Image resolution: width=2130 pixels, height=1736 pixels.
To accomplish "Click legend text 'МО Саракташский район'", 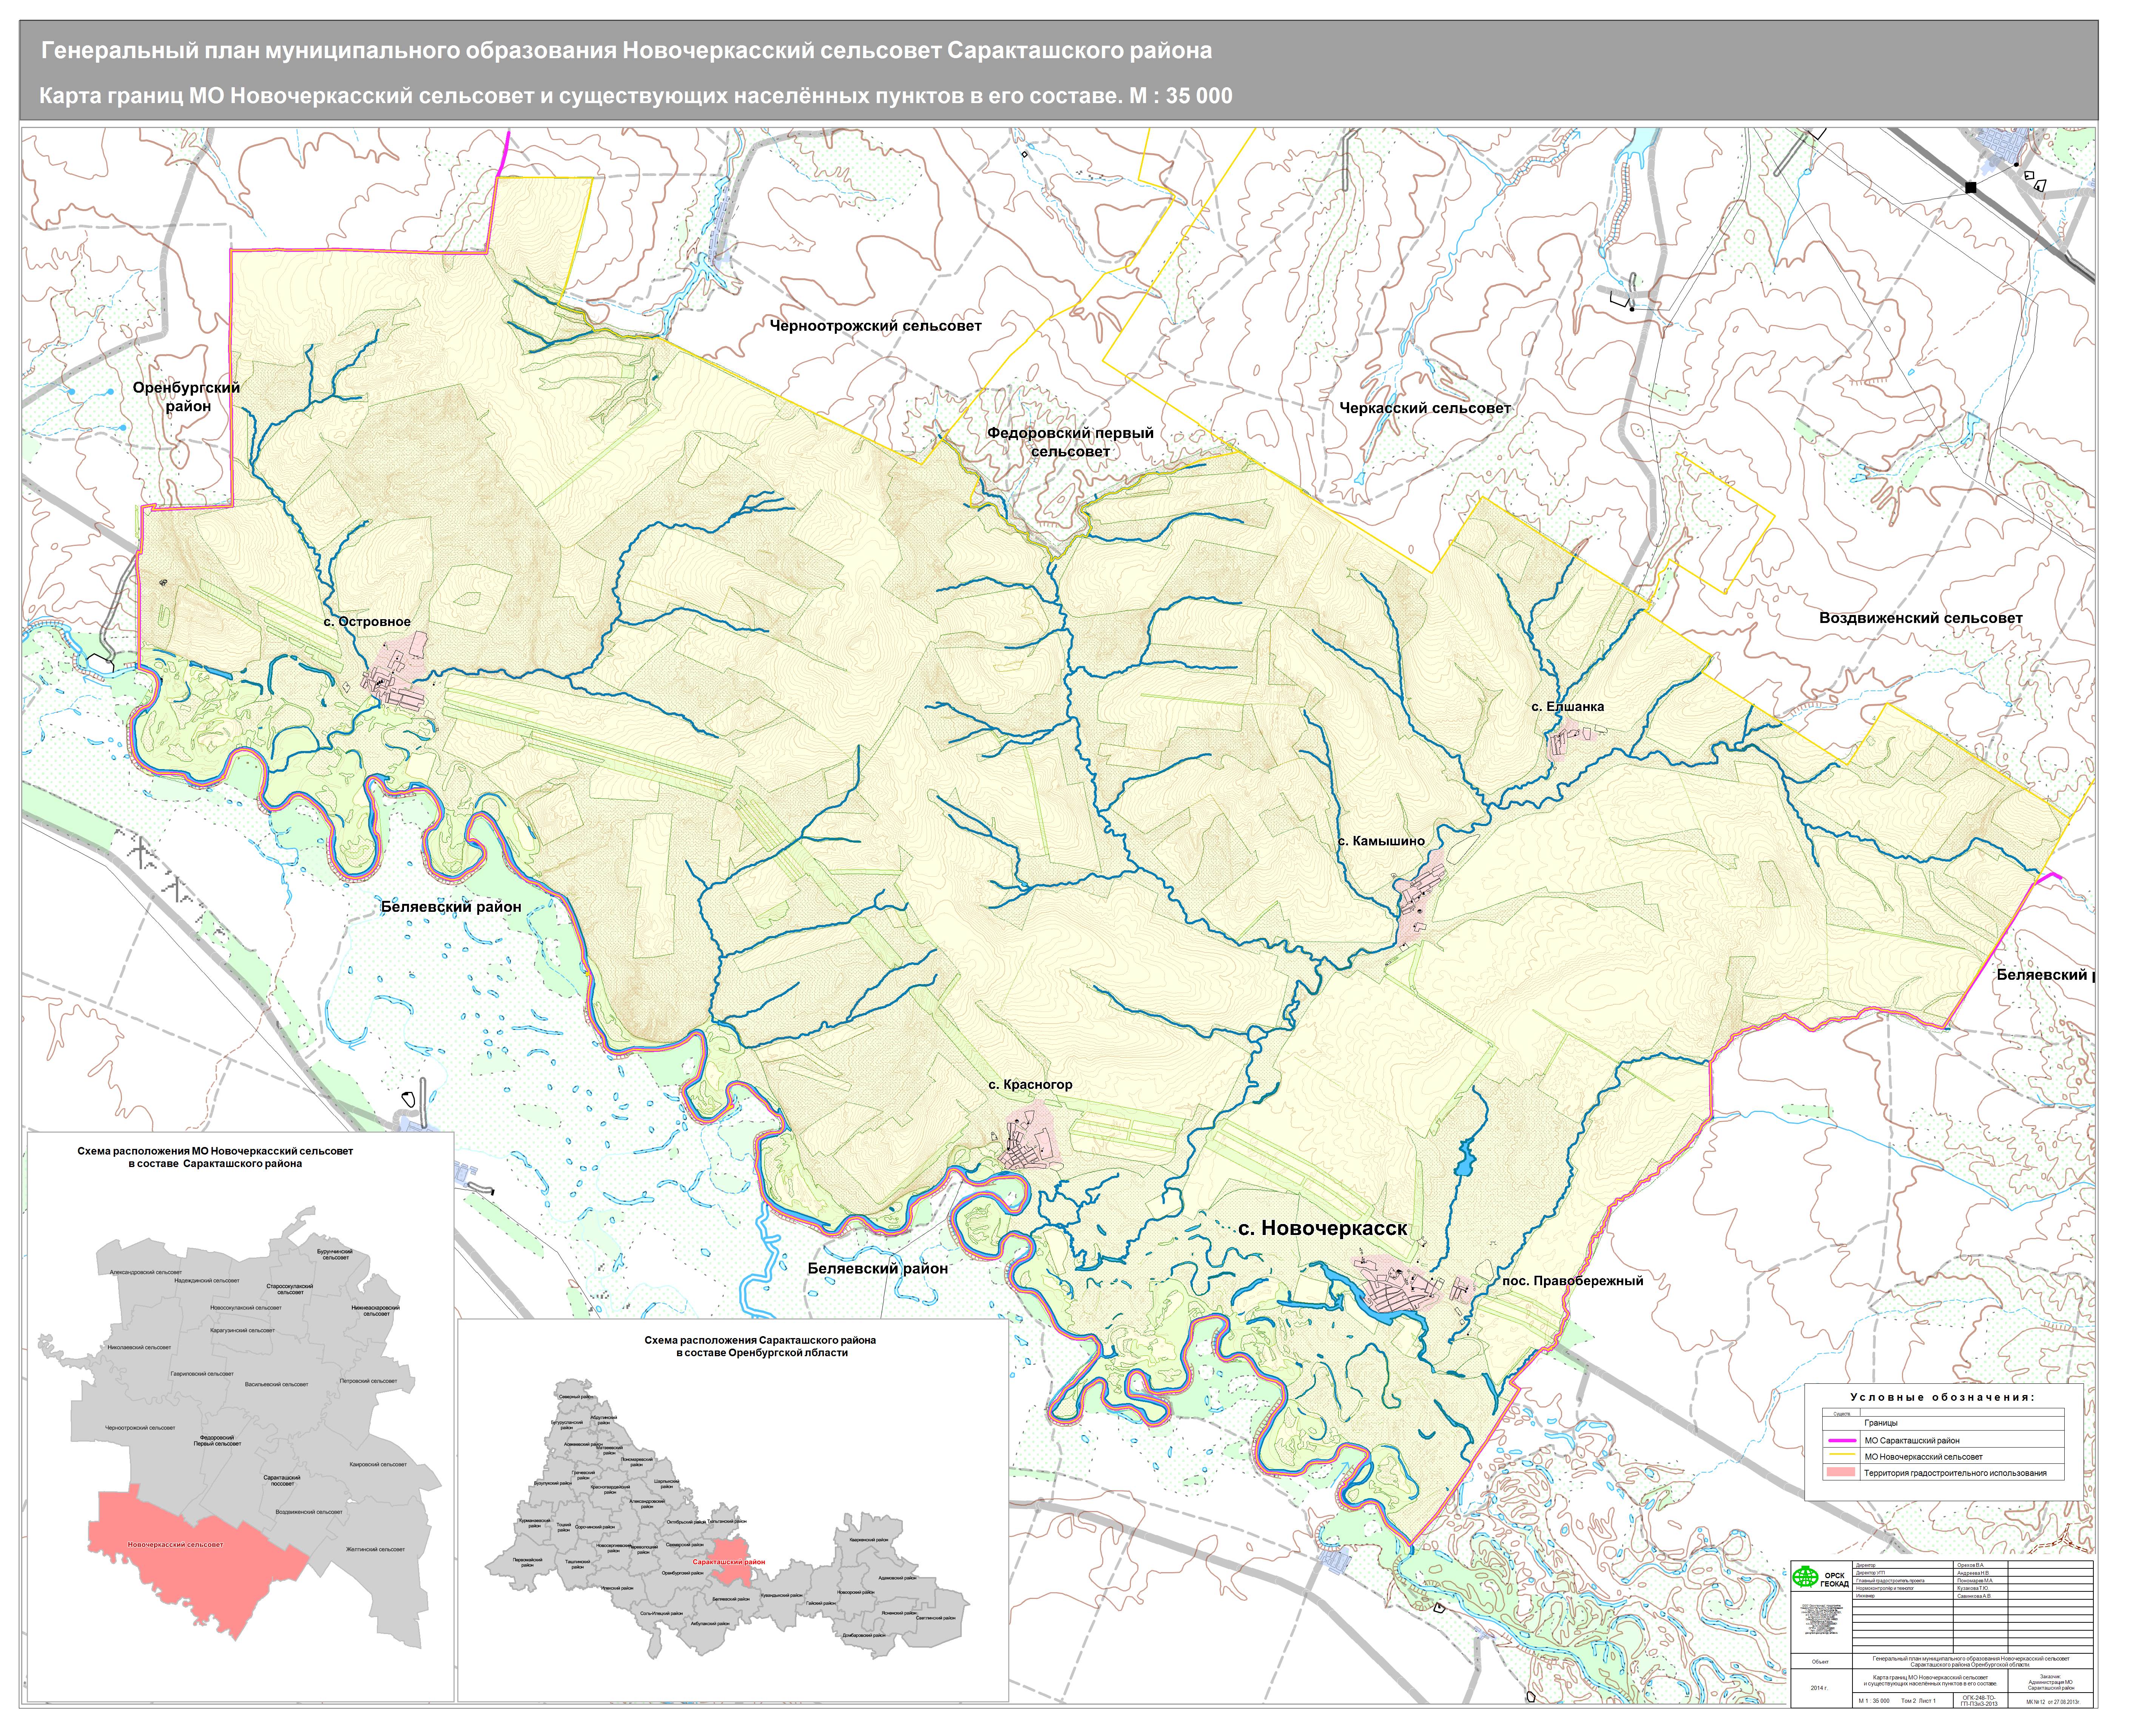I will tap(1912, 1441).
